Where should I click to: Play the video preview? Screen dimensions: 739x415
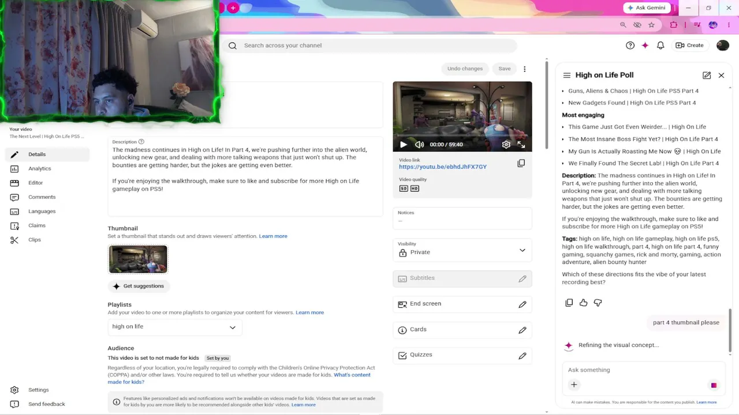click(x=404, y=145)
